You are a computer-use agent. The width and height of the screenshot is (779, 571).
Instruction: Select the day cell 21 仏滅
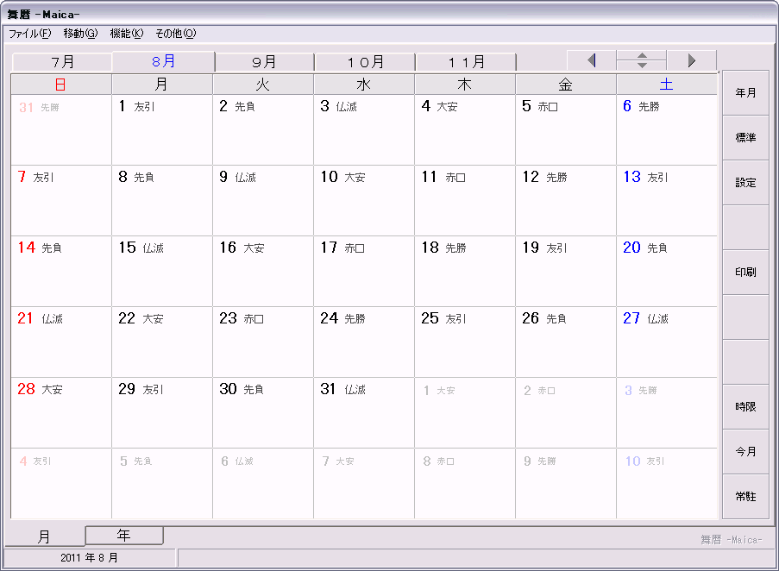click(61, 342)
